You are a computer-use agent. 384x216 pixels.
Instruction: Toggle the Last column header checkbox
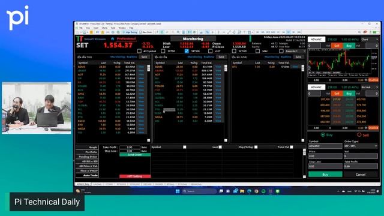pyautogui.click(x=220, y=147)
